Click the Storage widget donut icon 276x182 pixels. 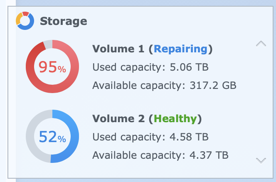pyautogui.click(x=25, y=20)
